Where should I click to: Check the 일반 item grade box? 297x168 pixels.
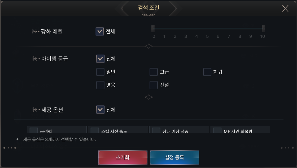(x=100, y=72)
